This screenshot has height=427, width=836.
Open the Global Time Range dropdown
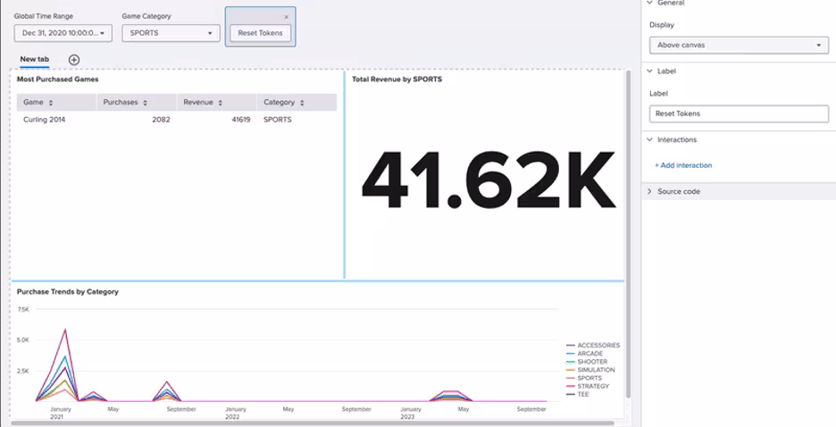coord(63,33)
